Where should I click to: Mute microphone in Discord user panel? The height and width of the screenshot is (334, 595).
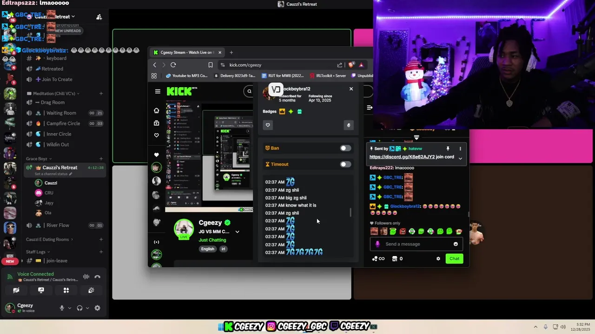[x=62, y=308]
